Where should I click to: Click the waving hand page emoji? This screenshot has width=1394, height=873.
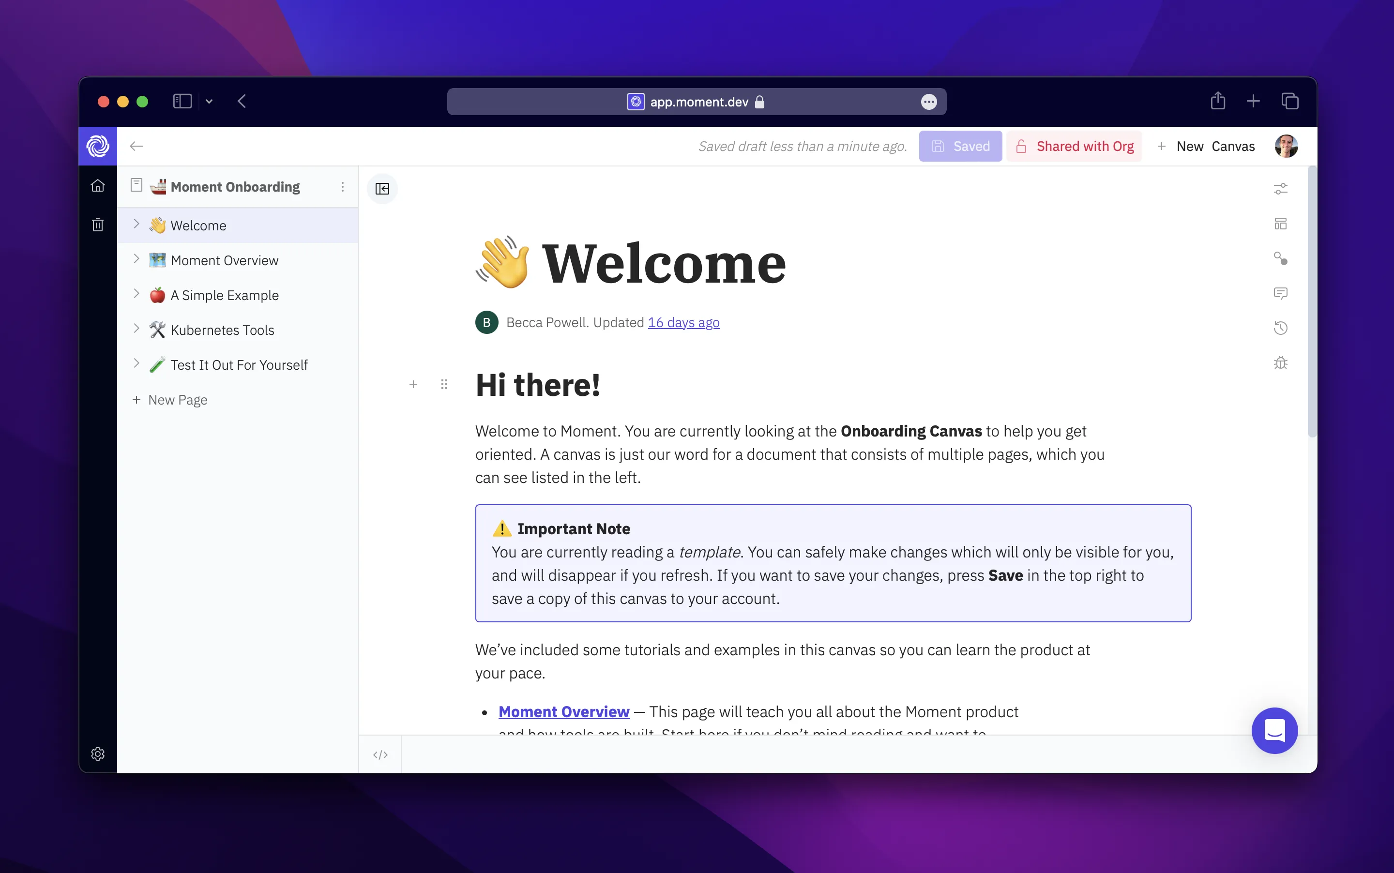click(502, 263)
